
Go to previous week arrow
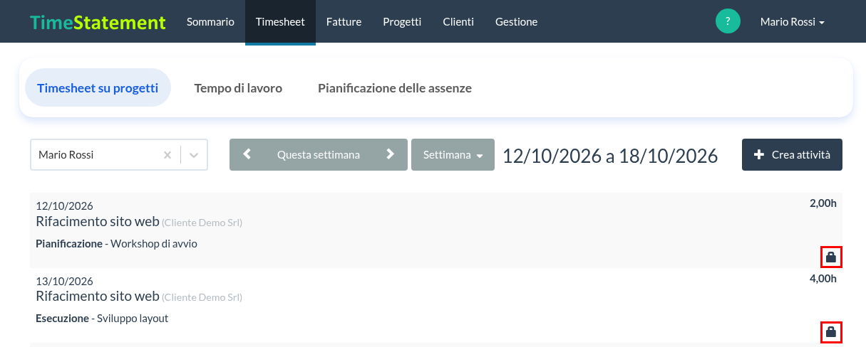click(247, 154)
